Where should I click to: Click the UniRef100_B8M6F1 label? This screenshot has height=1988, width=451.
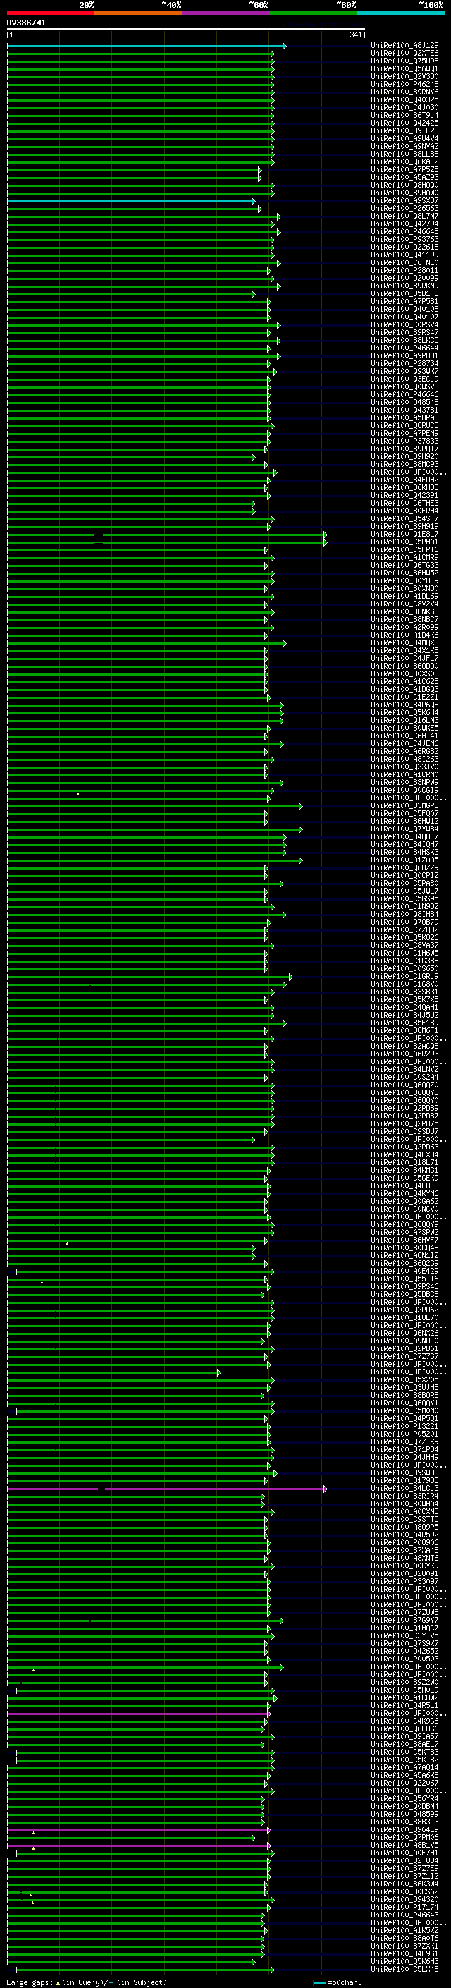tap(404, 1030)
